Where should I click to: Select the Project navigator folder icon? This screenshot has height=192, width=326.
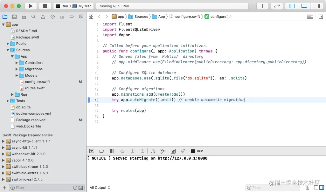tap(5, 17)
